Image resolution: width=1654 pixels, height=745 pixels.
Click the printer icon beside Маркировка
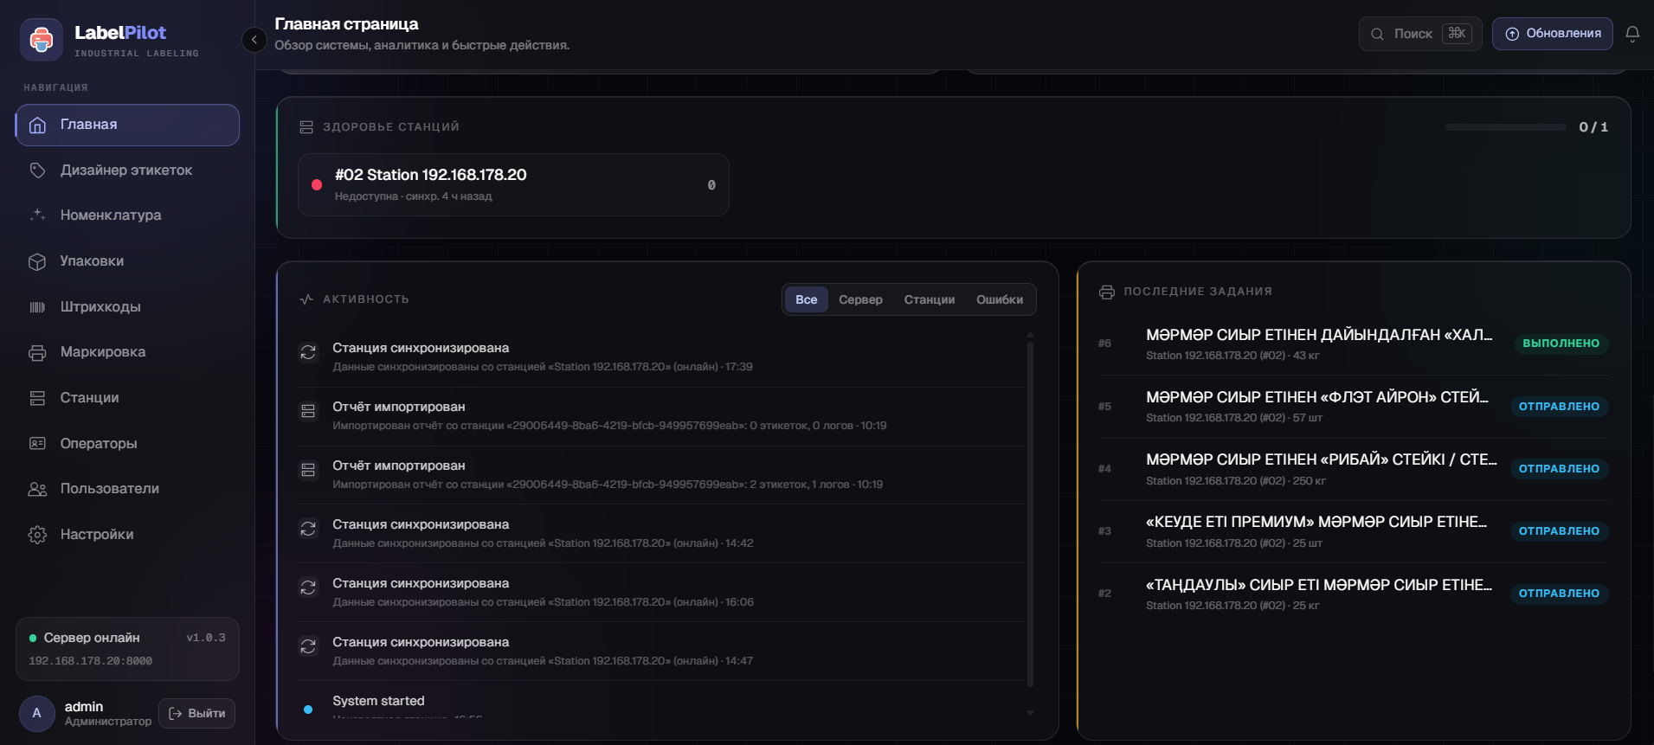tap(37, 352)
